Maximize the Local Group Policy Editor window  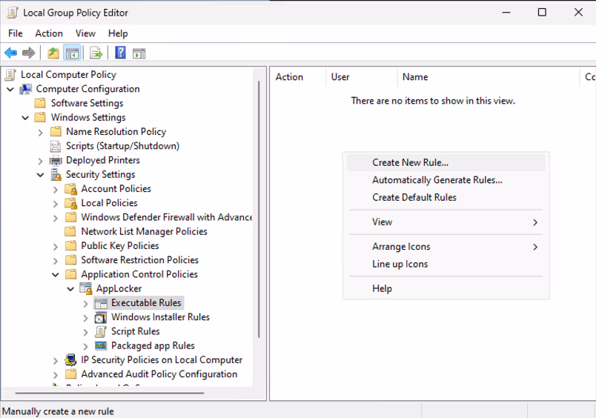pos(542,13)
